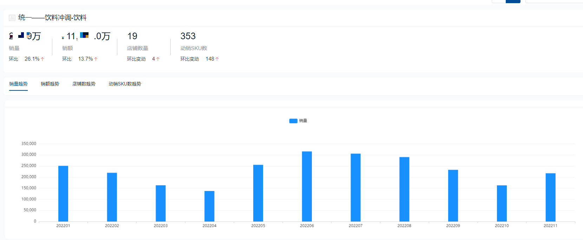Click the 353 动销SKU数 metric
583x240 pixels.
point(188,36)
